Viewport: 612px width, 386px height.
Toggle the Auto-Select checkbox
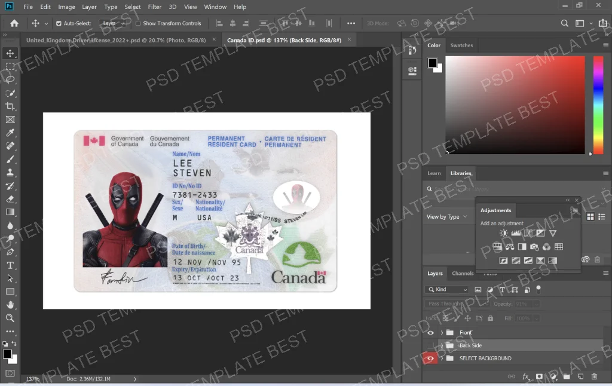tap(59, 23)
